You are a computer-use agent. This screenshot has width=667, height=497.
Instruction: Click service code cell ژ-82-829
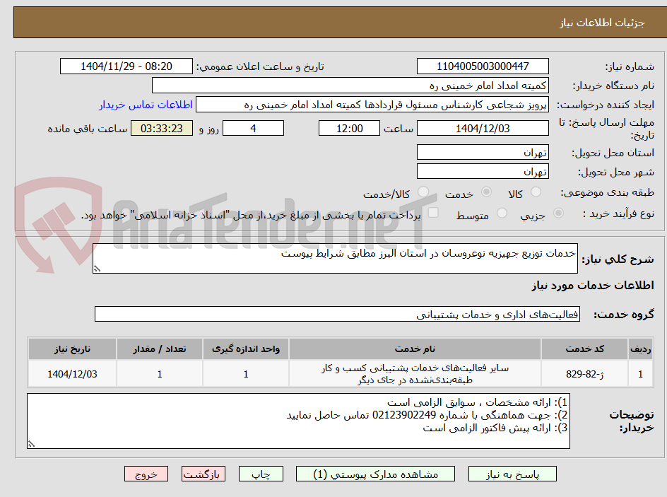click(584, 373)
